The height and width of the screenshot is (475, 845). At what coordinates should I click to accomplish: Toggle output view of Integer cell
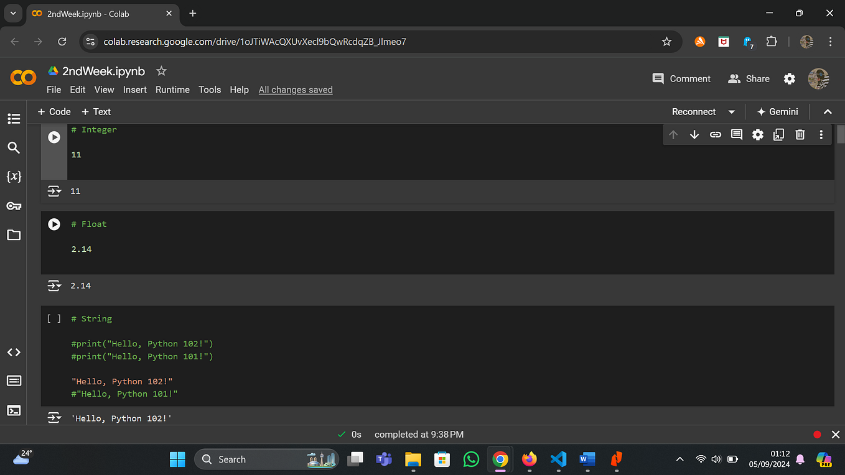54,191
